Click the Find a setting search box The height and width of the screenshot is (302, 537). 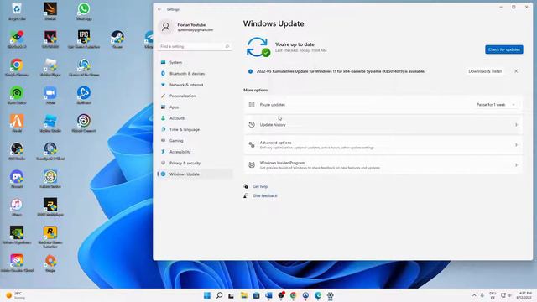[195, 46]
